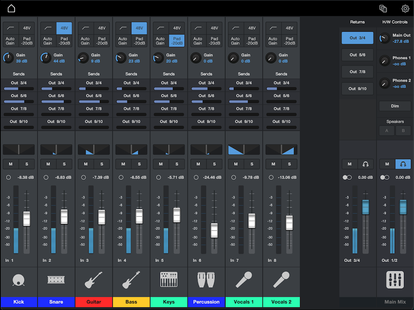Mute the Guitar channel
The image size is (414, 310).
pyautogui.click(x=86, y=164)
